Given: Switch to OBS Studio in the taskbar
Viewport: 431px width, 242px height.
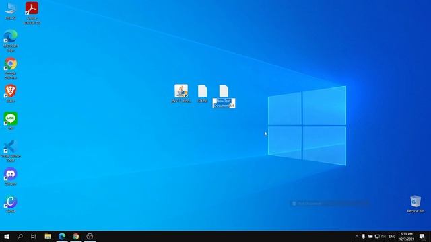Looking at the screenshot, I should pyautogui.click(x=90, y=236).
